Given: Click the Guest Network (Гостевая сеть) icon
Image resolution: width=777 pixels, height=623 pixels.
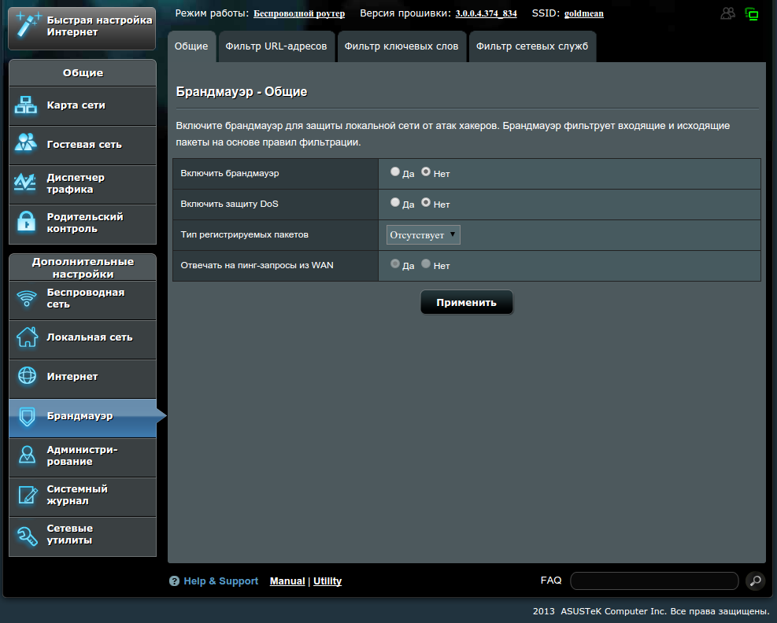Looking at the screenshot, I should [26, 144].
